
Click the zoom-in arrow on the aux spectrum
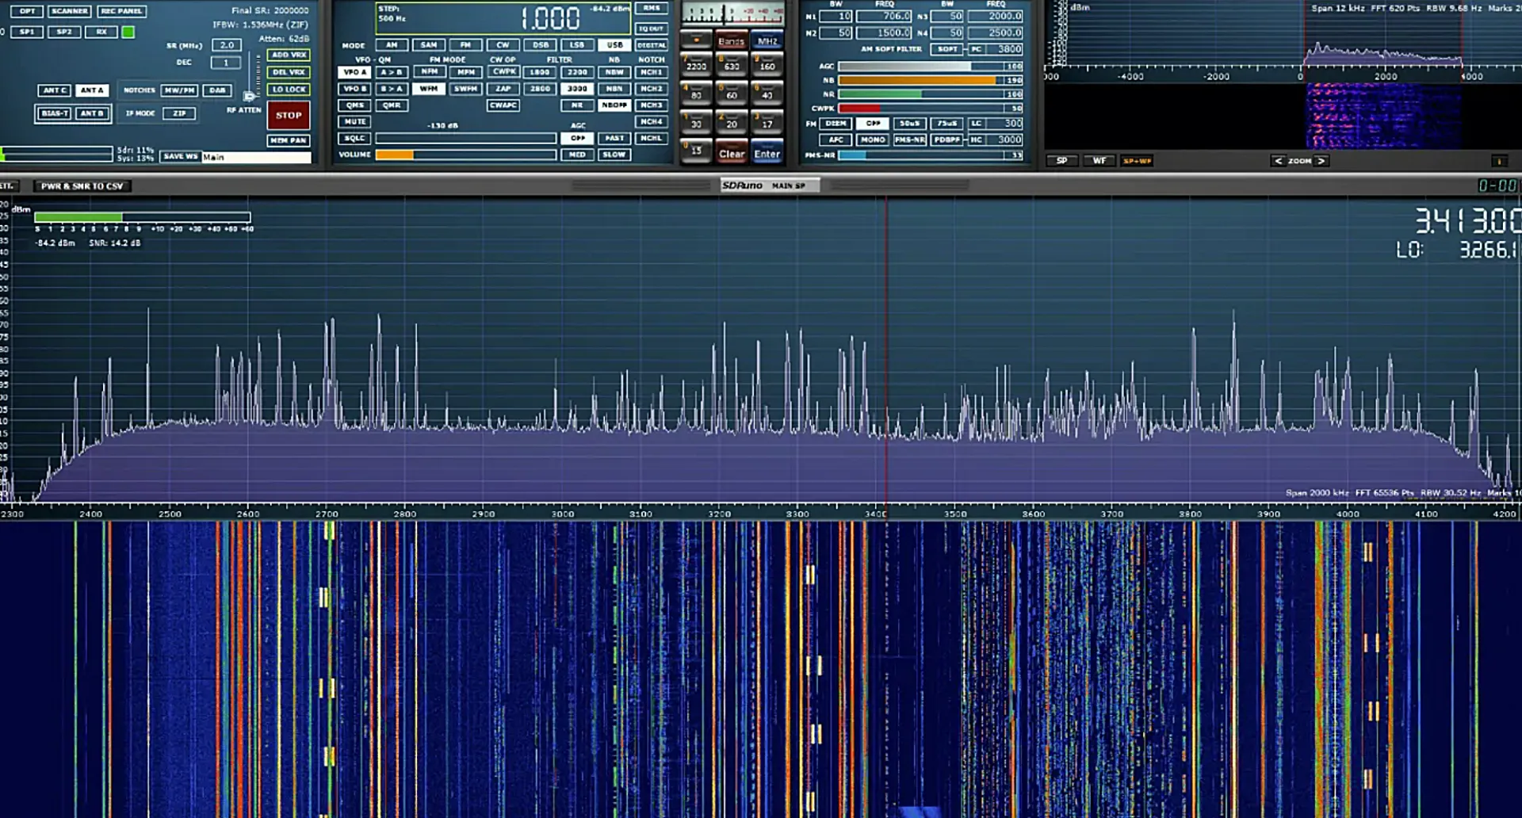point(1321,160)
